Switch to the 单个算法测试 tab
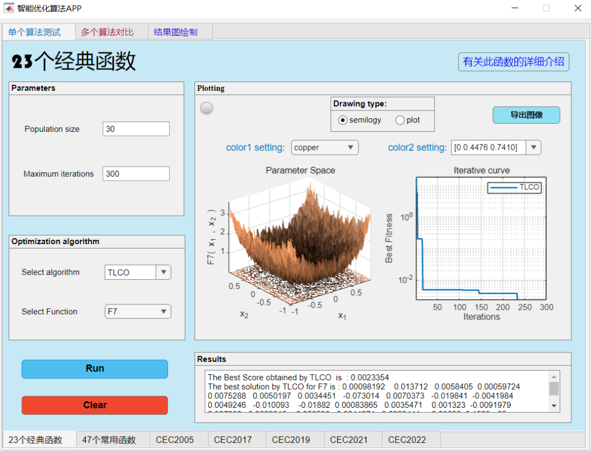 click(38, 32)
